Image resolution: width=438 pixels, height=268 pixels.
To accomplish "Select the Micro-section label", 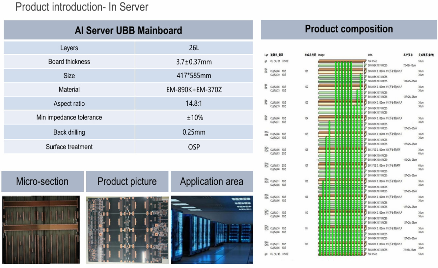I will pyautogui.click(x=42, y=181).
